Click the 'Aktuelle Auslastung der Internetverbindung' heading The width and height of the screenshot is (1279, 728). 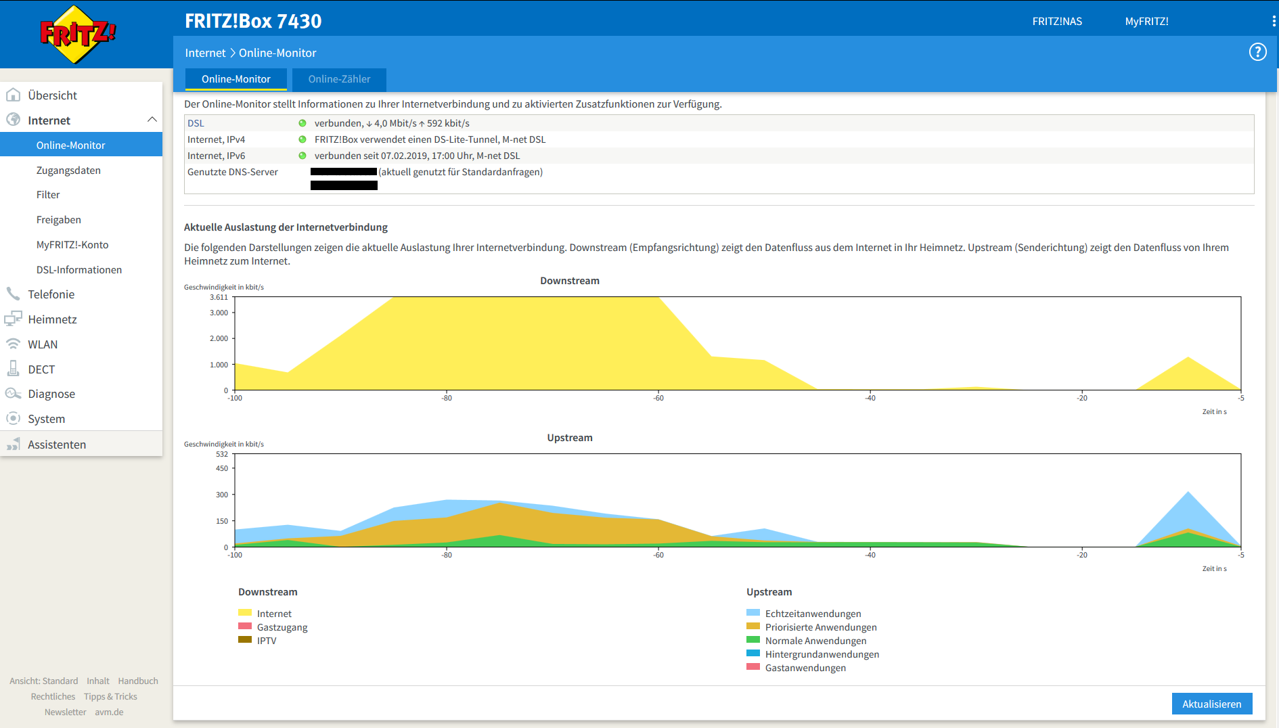coord(286,227)
